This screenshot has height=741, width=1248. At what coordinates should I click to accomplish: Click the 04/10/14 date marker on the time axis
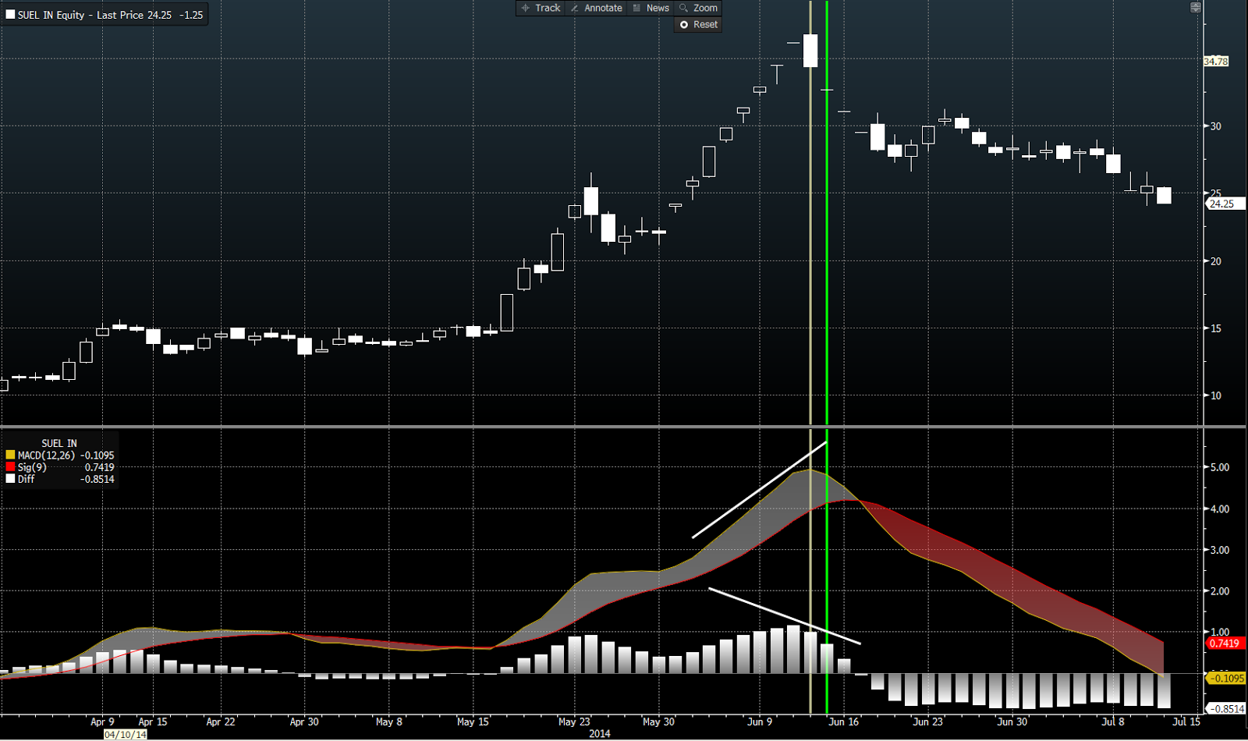pos(126,735)
